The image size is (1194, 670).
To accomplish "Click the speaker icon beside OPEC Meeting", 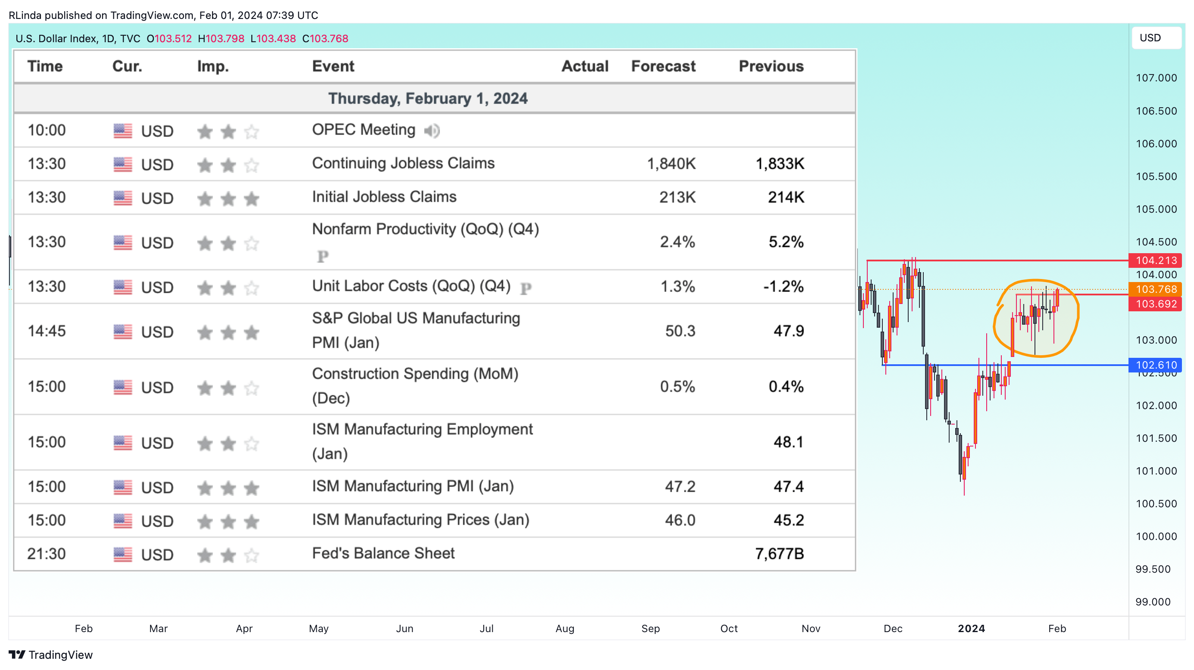I will coord(431,131).
